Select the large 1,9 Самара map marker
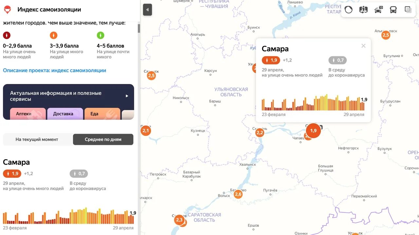Viewport: 419px width, 235px height. click(x=313, y=131)
